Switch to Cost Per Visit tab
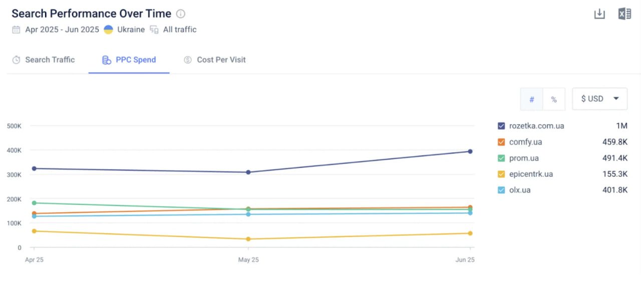This screenshot has width=641, height=283. [x=215, y=60]
